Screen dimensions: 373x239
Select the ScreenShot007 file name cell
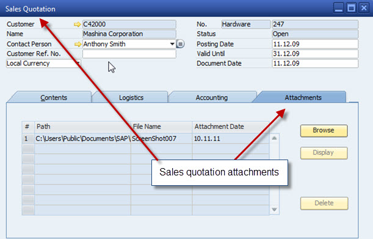[x=161, y=139]
